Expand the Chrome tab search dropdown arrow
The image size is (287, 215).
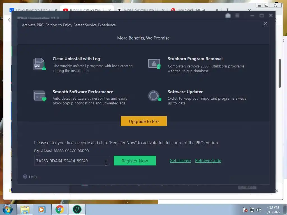tap(249, 10)
